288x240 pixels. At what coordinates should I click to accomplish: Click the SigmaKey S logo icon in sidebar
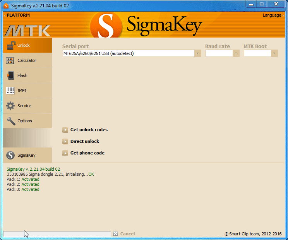click(11, 155)
